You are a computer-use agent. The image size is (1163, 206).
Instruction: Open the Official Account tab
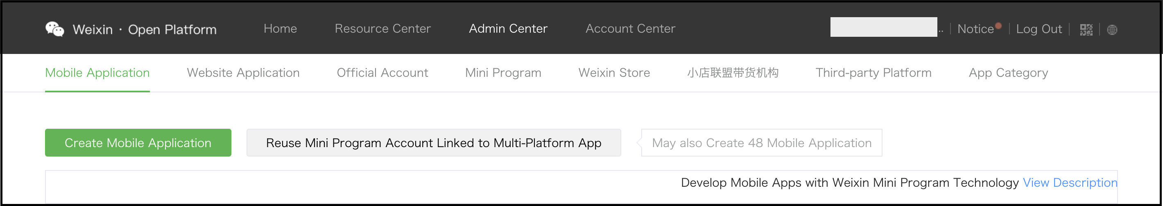pos(382,73)
